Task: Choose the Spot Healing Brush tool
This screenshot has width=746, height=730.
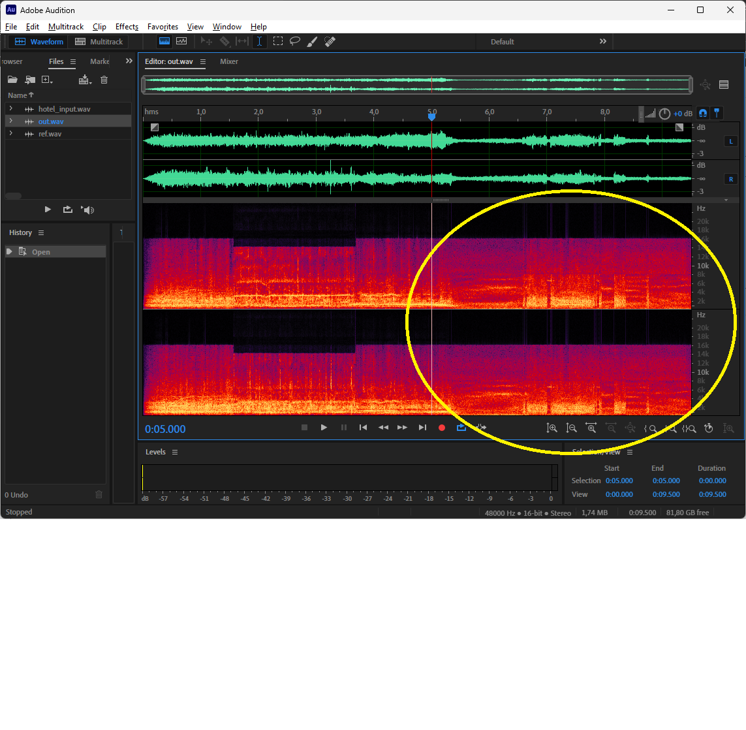Action: pos(330,41)
